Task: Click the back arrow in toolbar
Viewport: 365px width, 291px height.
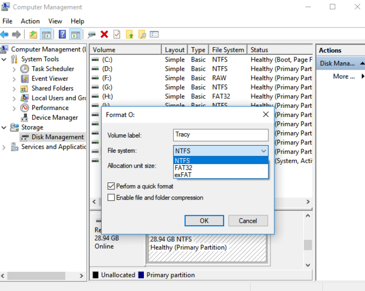Action: (x=4, y=34)
